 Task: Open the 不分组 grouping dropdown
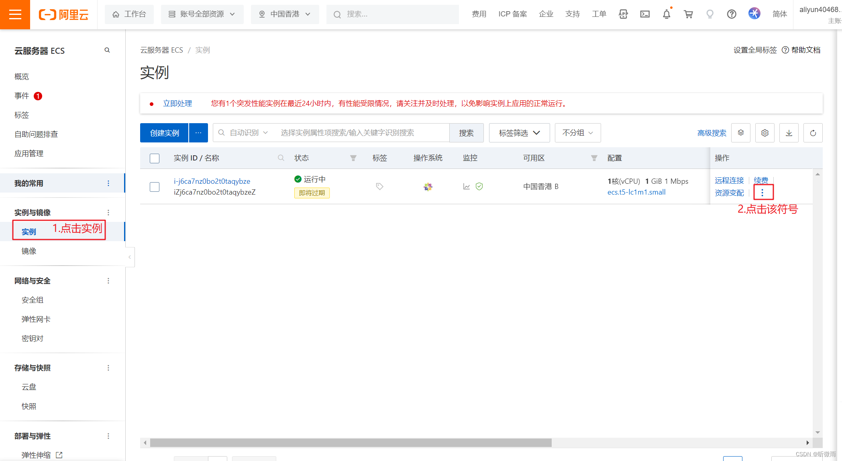[x=578, y=133]
